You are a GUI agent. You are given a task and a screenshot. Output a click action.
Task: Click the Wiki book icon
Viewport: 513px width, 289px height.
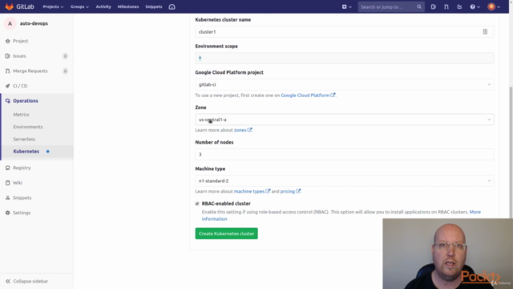click(7, 183)
